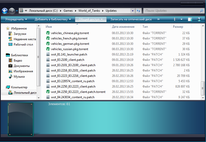Click the Общий доступ menu

pos(90,19)
